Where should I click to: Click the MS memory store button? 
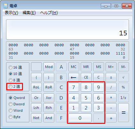(x=99, y=67)
